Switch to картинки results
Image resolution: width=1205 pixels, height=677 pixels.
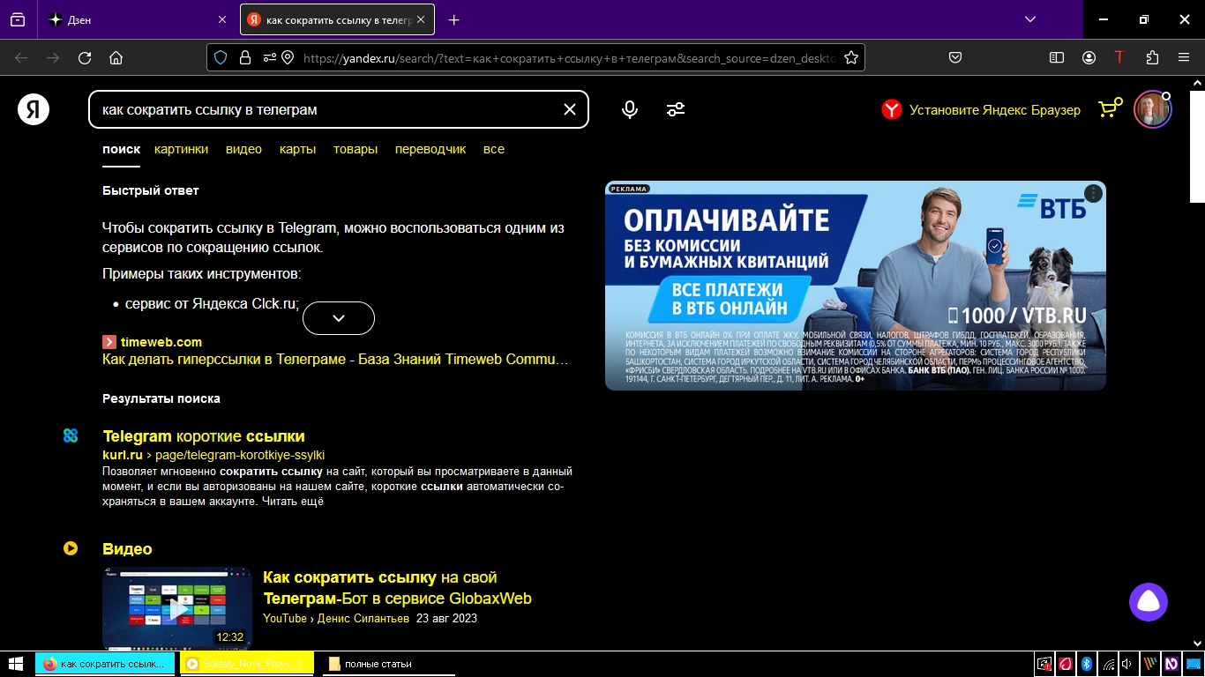181,149
